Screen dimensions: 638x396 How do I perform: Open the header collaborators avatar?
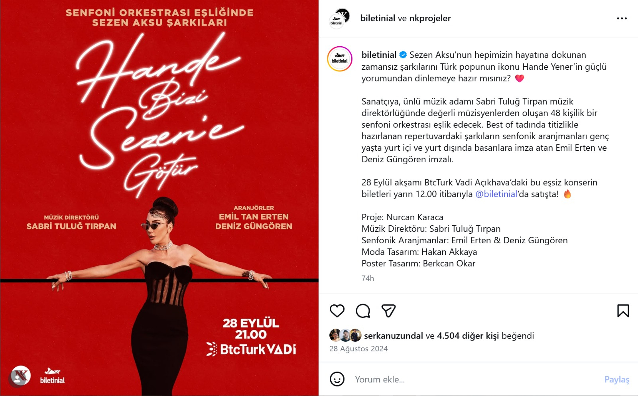click(339, 18)
